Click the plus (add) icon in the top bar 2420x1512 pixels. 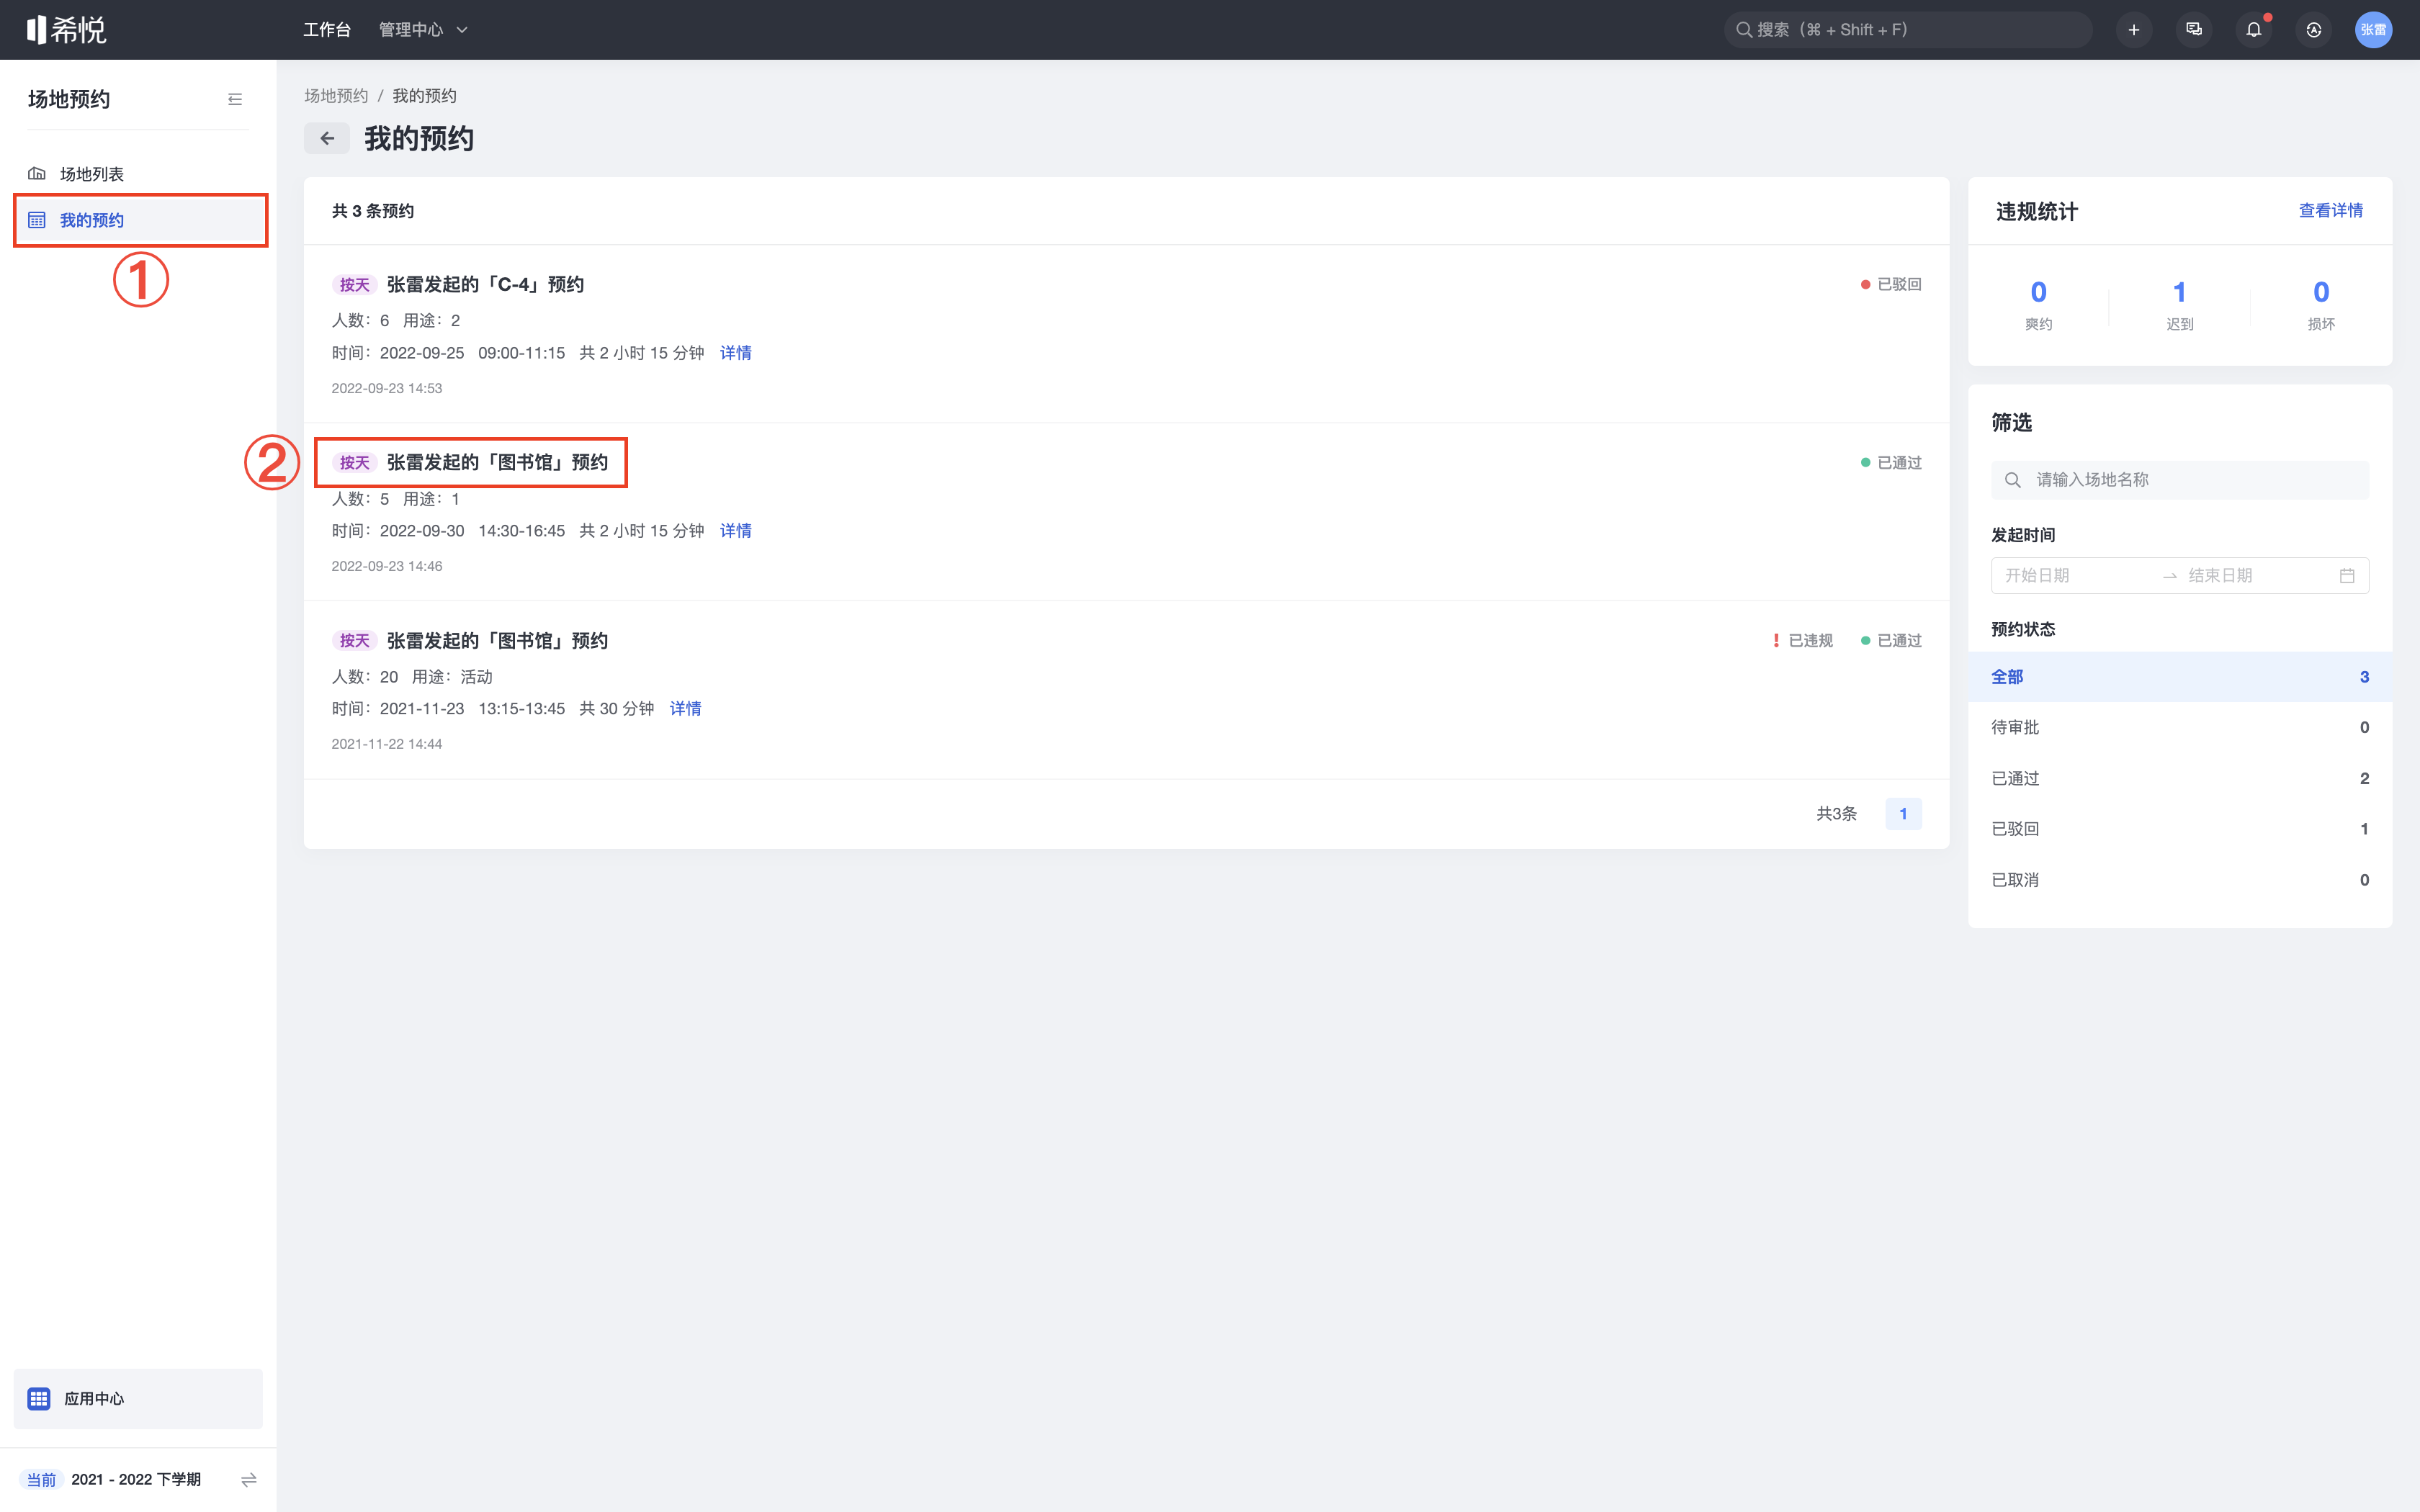(x=2134, y=30)
